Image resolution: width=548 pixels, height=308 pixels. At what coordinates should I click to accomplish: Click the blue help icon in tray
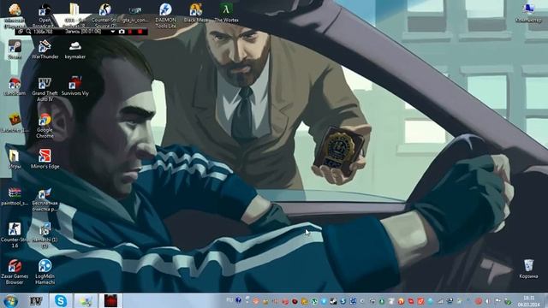click(238, 300)
